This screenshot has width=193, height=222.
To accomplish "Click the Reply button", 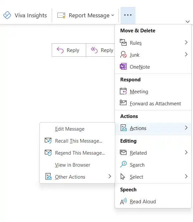I will coord(69,50).
